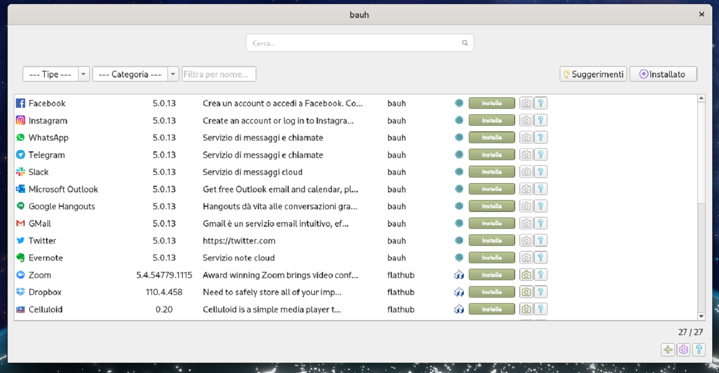This screenshot has width=719, height=373.
Task: Open info question-mark icon for Facebook
Action: [540, 103]
